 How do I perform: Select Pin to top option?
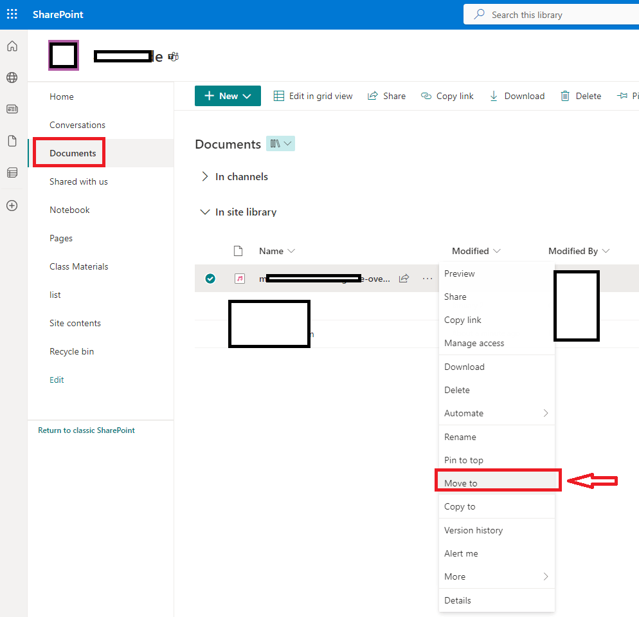point(497,460)
